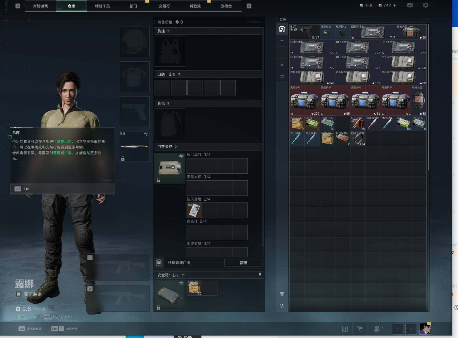Click the primary weapon slot 1

click(x=118, y=267)
